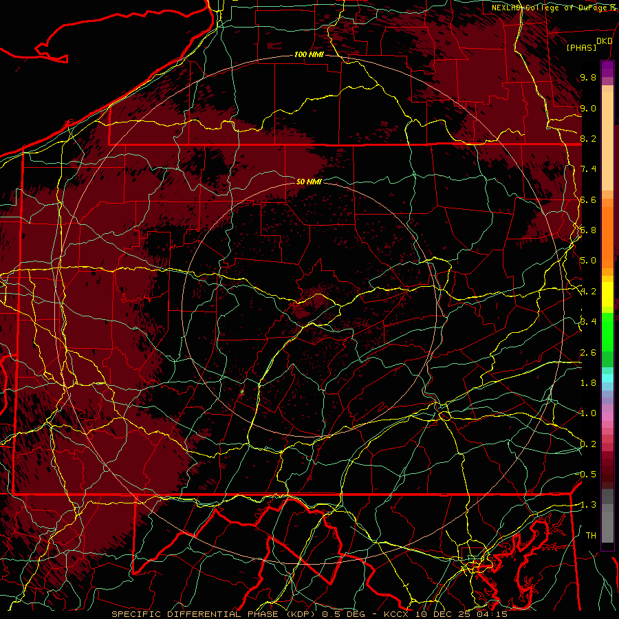
Task: Pick the cyan band of the color bar
Action: [607, 378]
